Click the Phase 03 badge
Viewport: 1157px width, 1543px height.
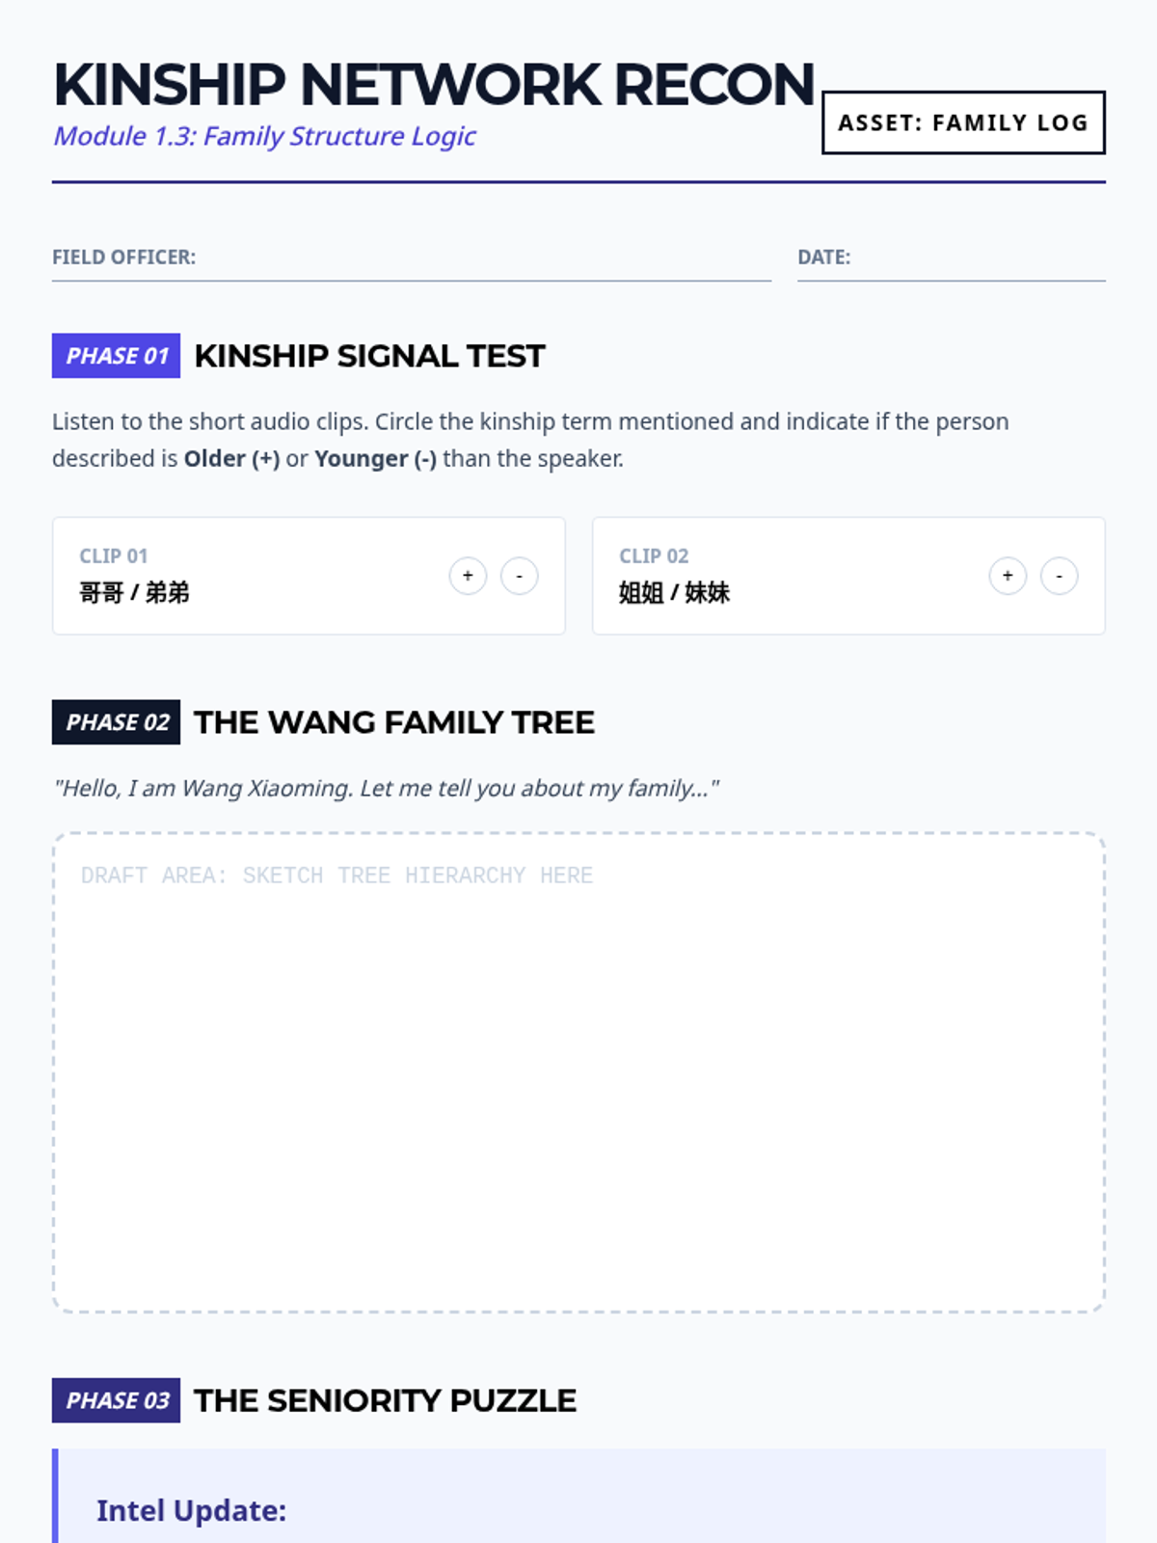117,1400
